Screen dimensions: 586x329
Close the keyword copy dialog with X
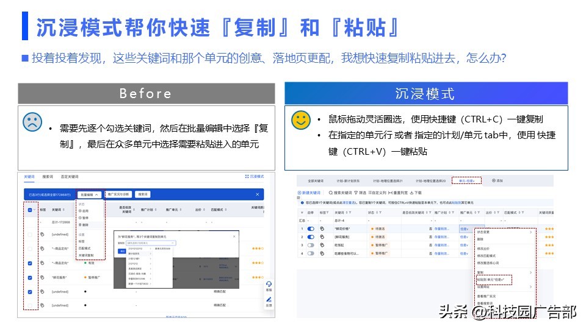click(234, 236)
